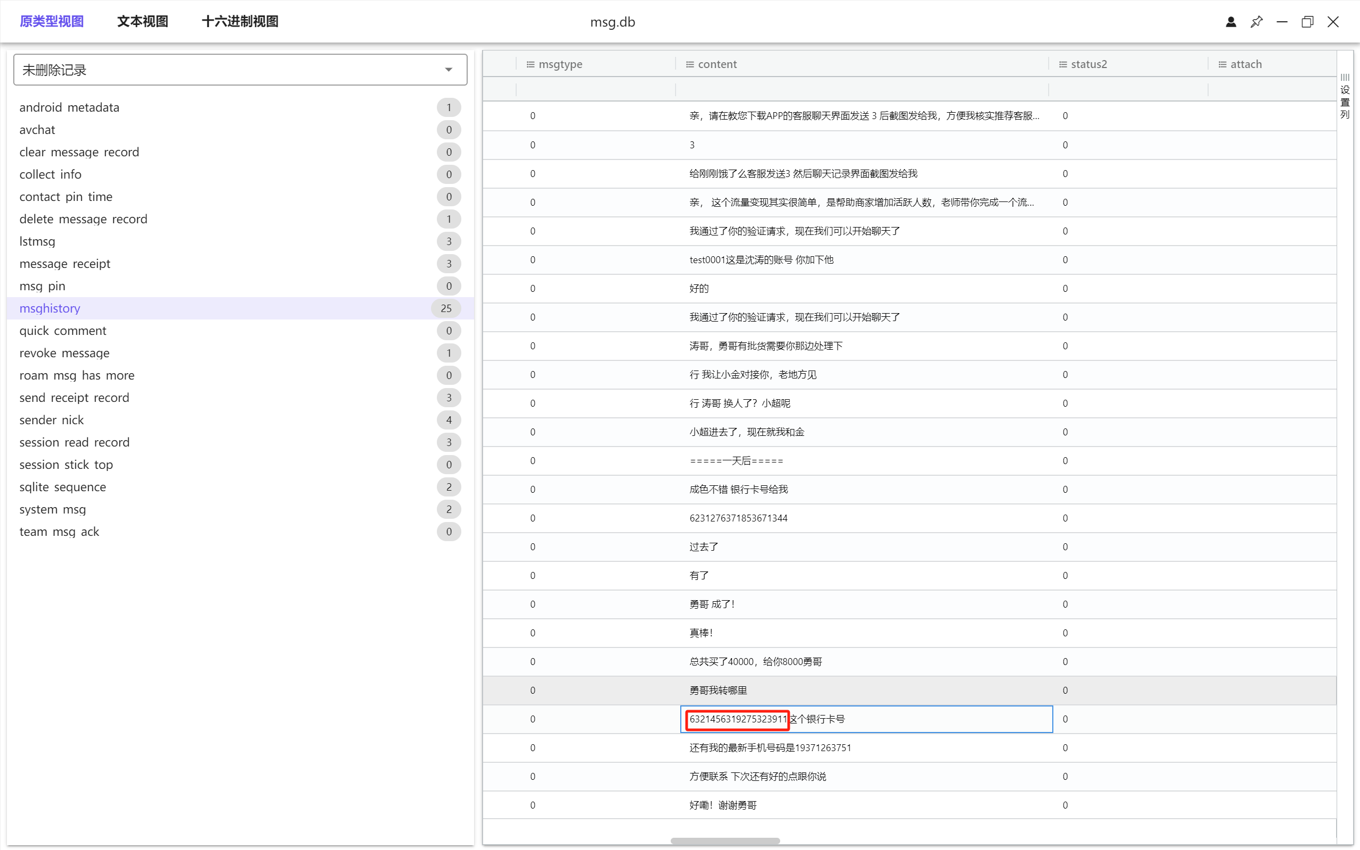Image resolution: width=1360 pixels, height=850 pixels.
Task: Click the msgtype column menu icon
Action: click(530, 65)
